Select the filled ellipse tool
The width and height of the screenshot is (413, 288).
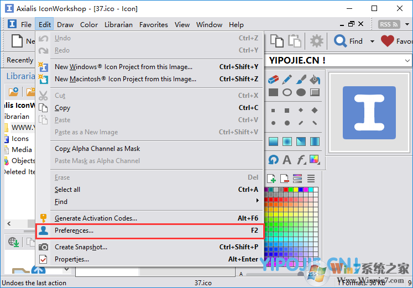pyautogui.click(x=301, y=92)
